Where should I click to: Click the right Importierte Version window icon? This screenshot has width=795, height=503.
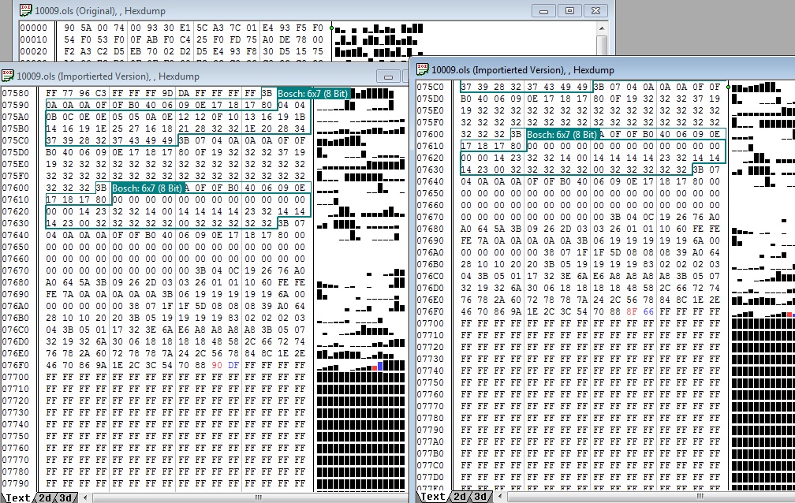pyautogui.click(x=423, y=69)
